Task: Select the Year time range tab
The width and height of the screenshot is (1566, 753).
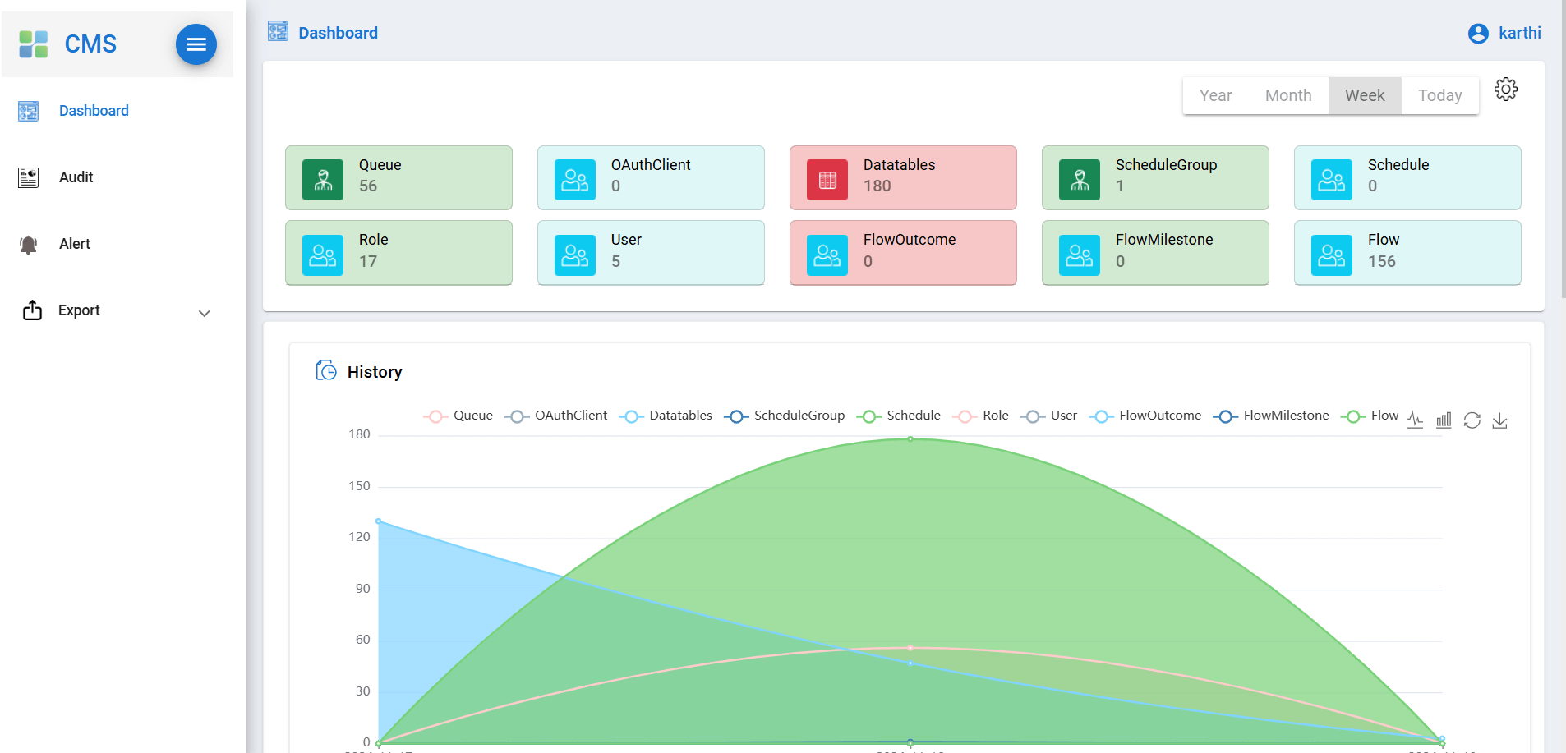Action: pyautogui.click(x=1215, y=96)
